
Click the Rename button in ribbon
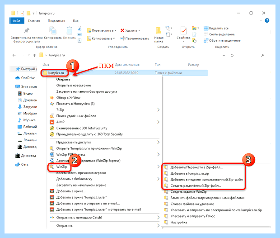click(135, 38)
